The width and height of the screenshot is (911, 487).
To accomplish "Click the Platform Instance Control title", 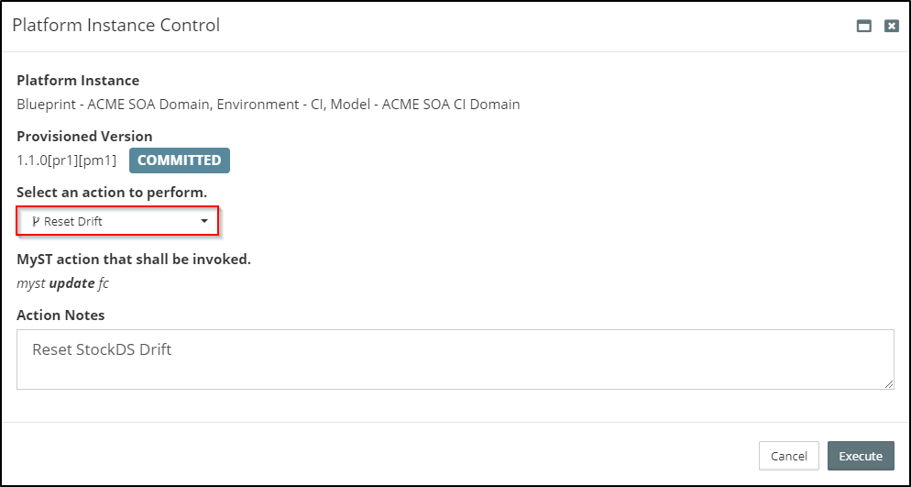I will click(x=116, y=26).
